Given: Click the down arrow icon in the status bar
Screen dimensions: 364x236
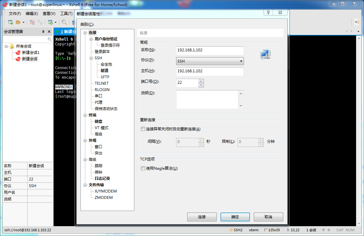Looking at the screenshot, I should (329, 230).
